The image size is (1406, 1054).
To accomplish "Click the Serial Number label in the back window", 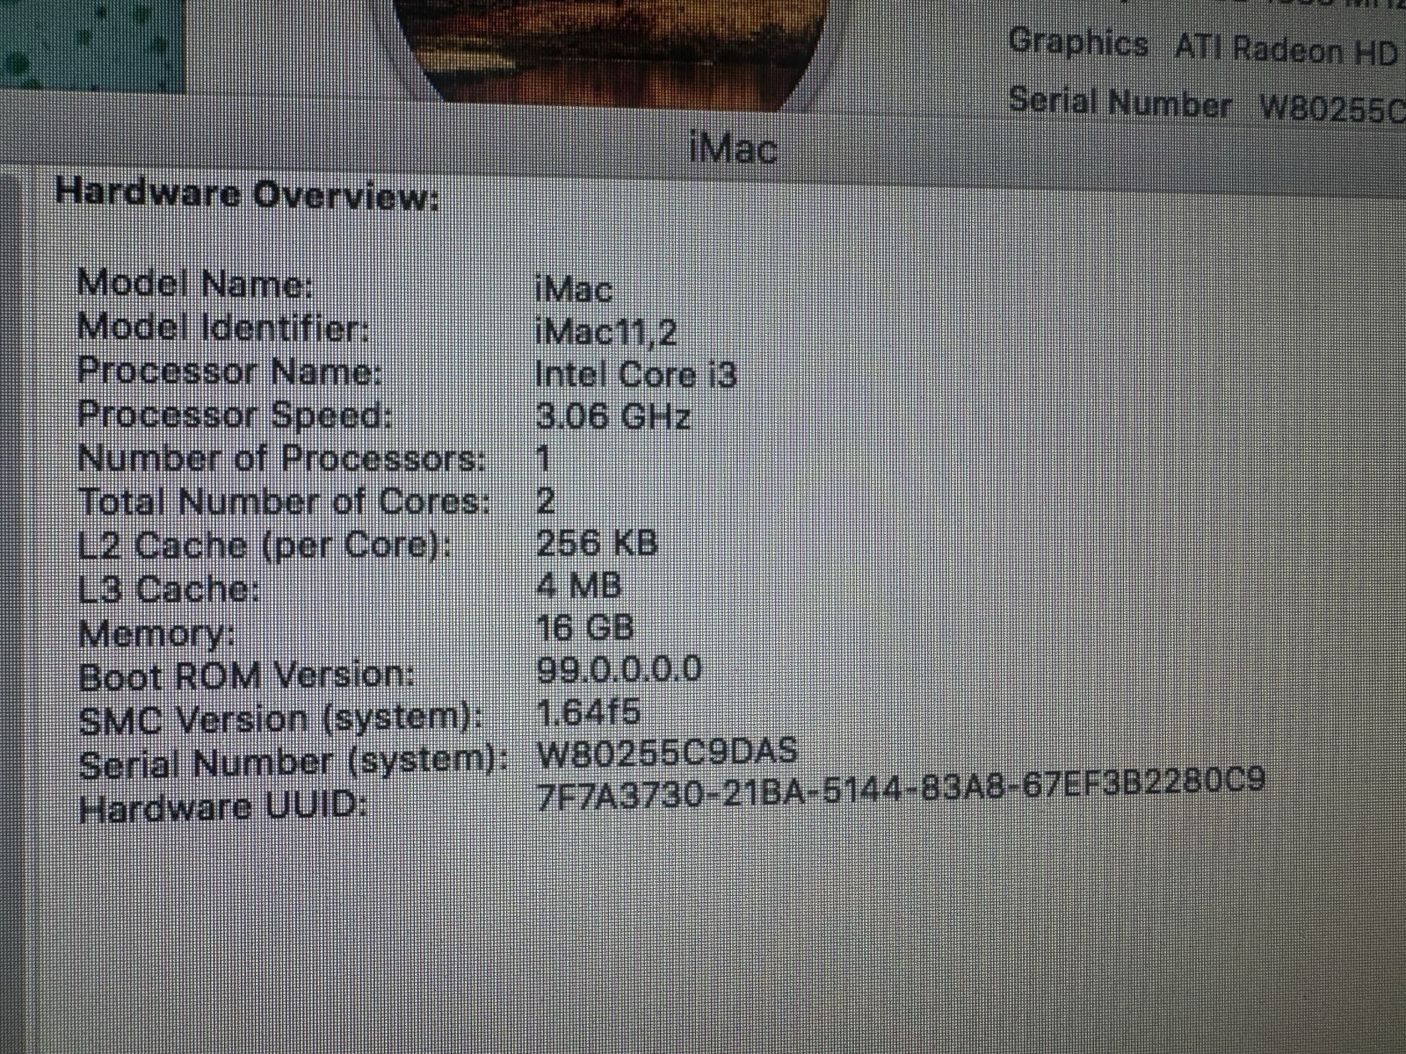I will [1120, 102].
